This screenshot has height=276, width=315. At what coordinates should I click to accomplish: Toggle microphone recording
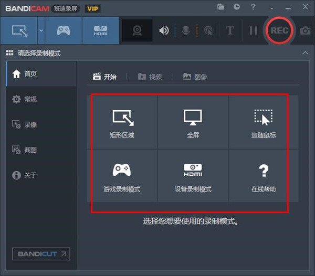(186, 30)
